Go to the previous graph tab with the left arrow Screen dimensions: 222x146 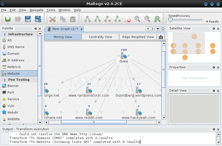148,29
